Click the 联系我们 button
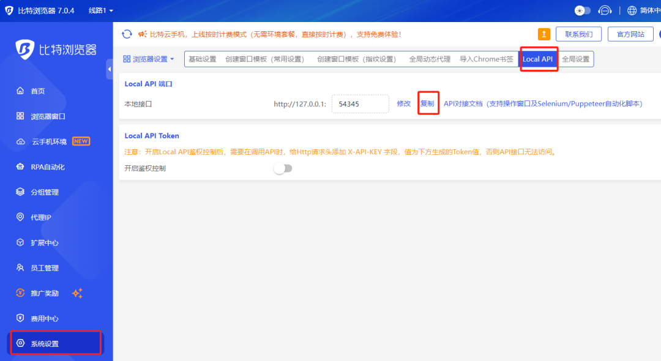 pos(578,34)
